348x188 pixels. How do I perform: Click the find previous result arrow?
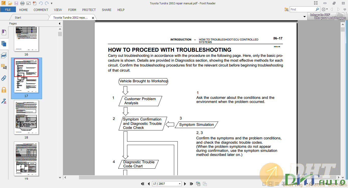pos(332,9)
